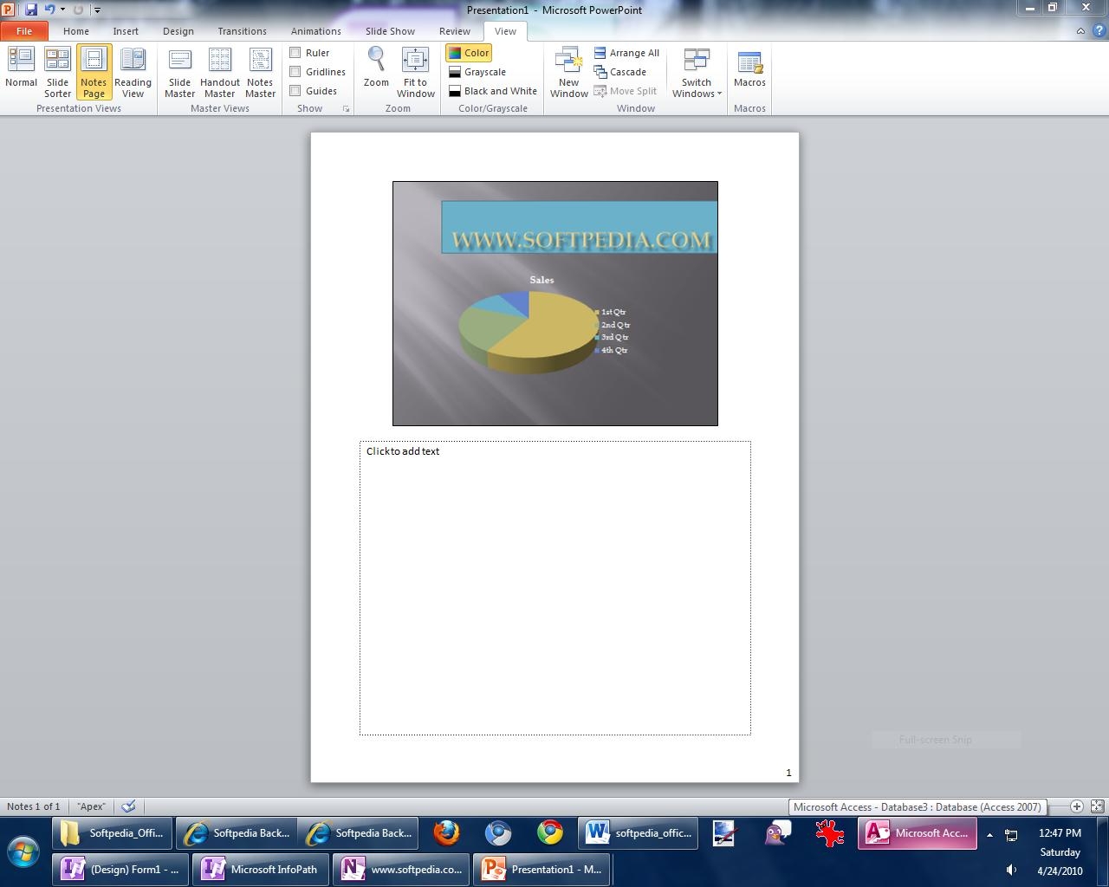
Task: Enable the Ruler checkbox
Action: 295,53
